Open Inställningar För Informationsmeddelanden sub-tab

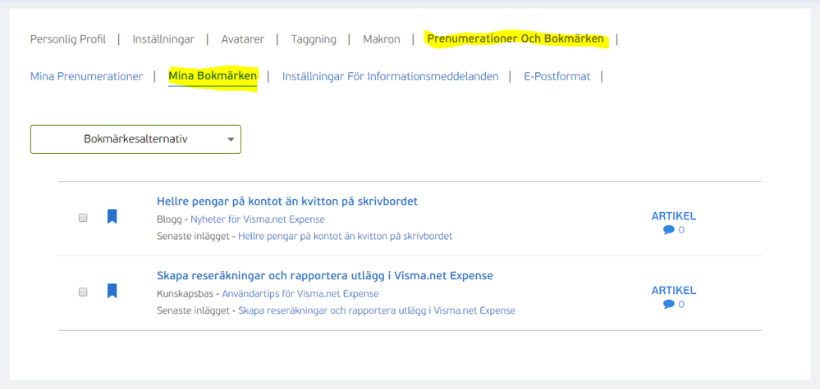point(390,76)
